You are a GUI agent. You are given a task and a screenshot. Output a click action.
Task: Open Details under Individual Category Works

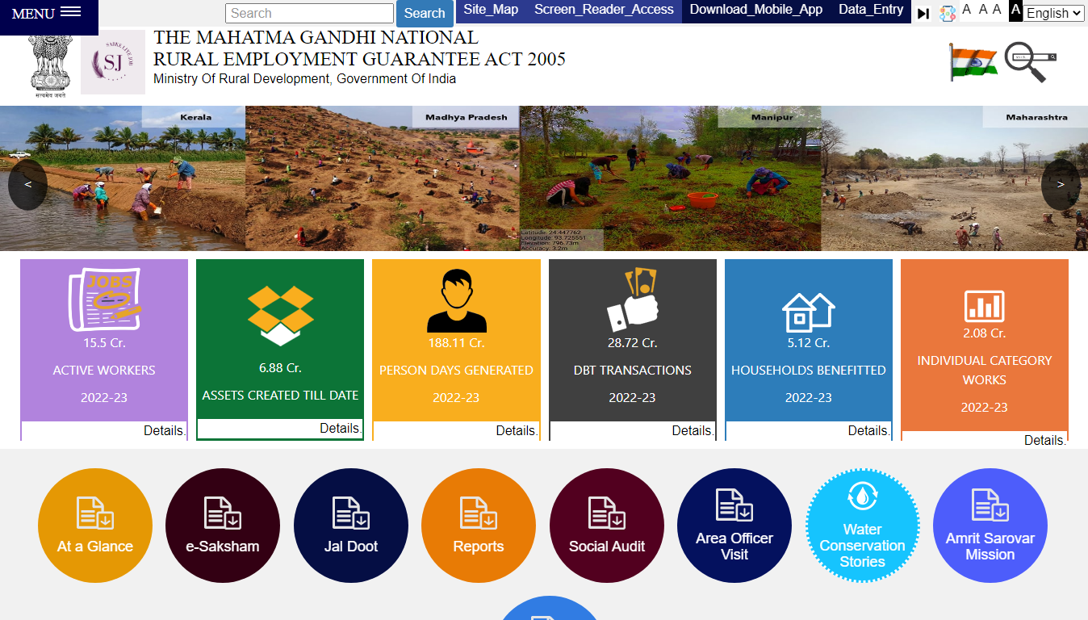[1045, 441]
